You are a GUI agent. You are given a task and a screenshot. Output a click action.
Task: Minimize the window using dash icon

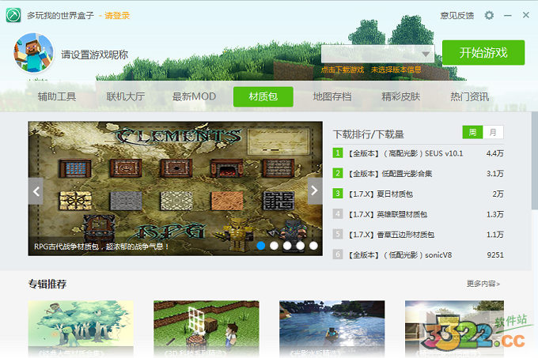point(508,16)
